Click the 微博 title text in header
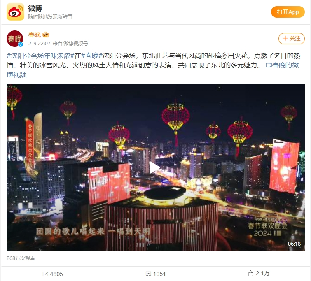This screenshot has height=281, width=311. click(35, 8)
